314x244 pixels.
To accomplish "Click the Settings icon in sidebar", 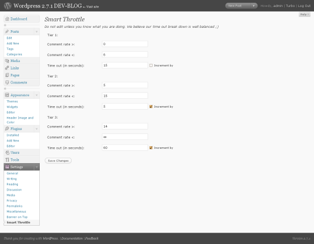I will [7, 167].
